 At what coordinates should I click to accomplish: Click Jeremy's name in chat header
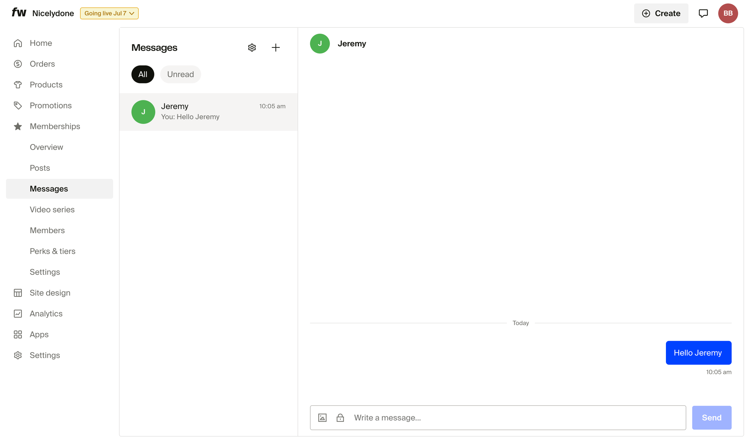352,44
